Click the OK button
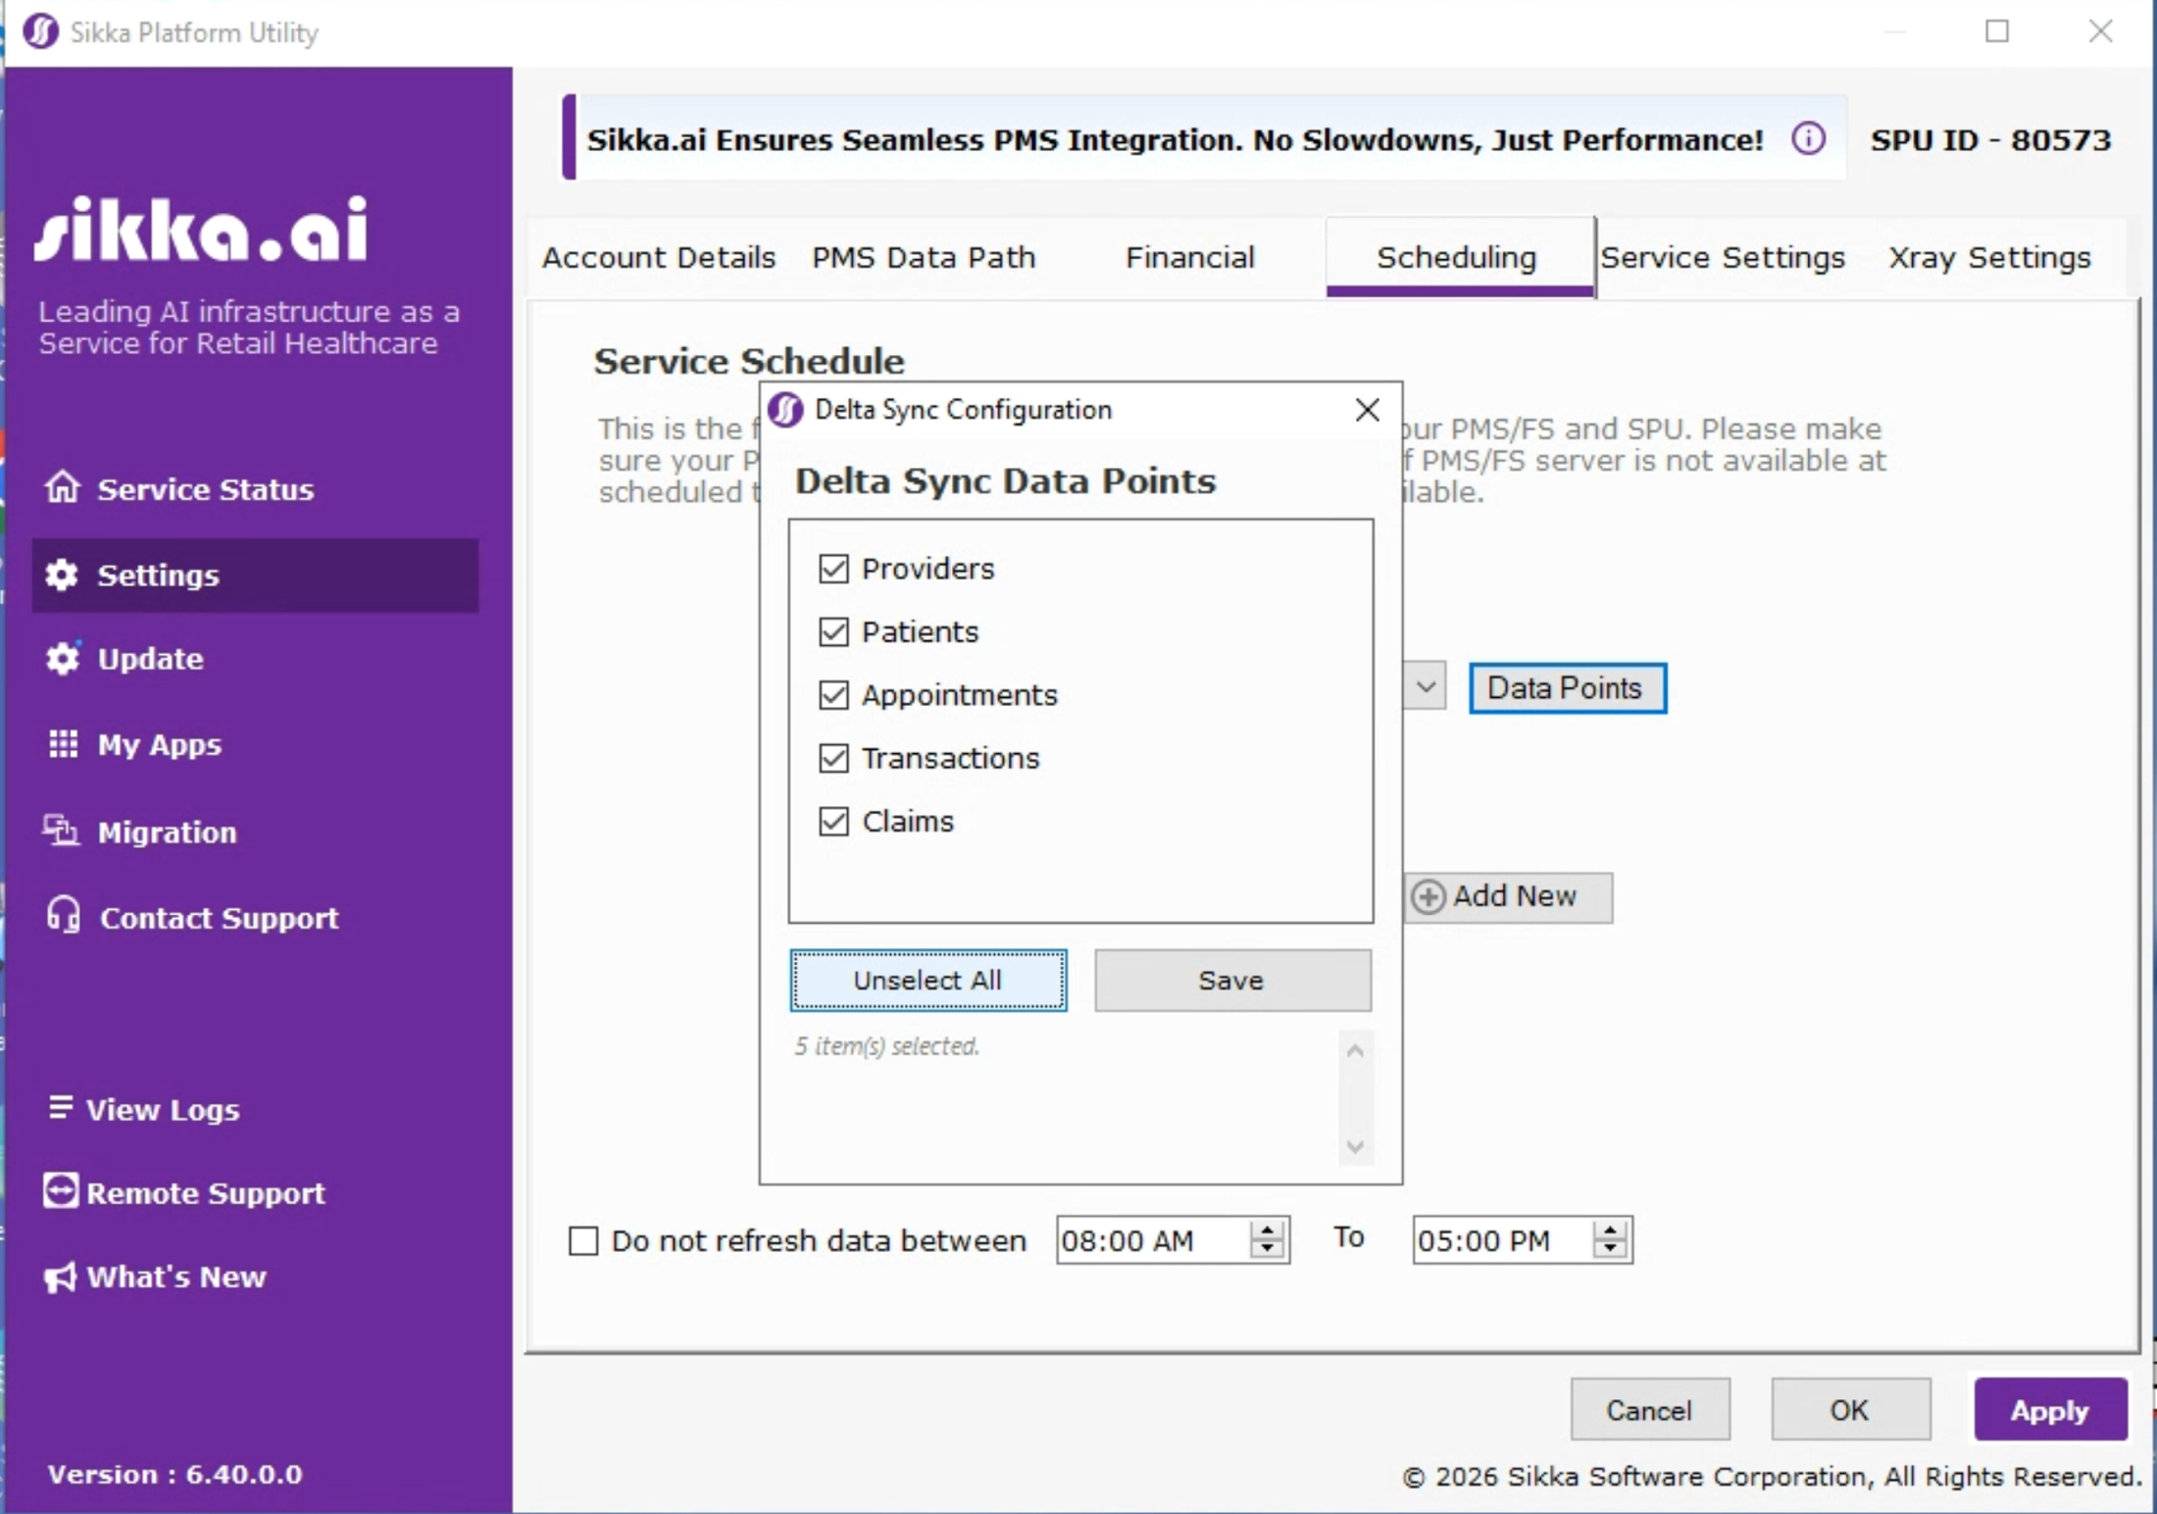The image size is (2157, 1514). tap(1850, 1410)
